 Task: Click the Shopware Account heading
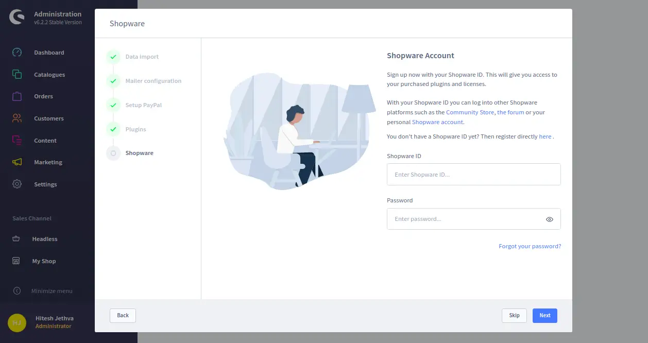[x=420, y=56]
